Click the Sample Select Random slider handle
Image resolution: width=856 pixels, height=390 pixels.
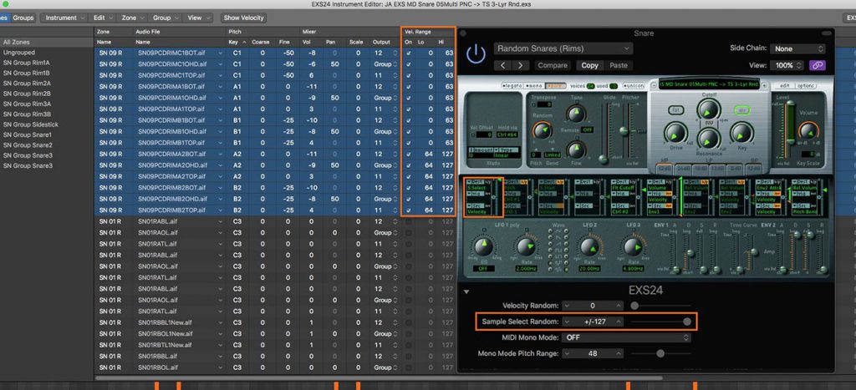pyautogui.click(x=687, y=322)
